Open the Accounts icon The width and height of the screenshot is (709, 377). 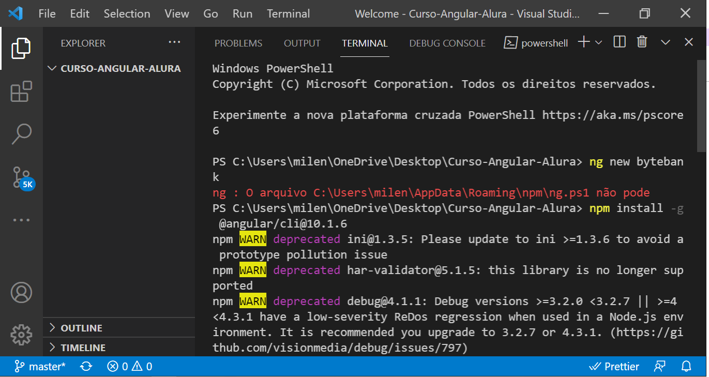pyautogui.click(x=21, y=292)
